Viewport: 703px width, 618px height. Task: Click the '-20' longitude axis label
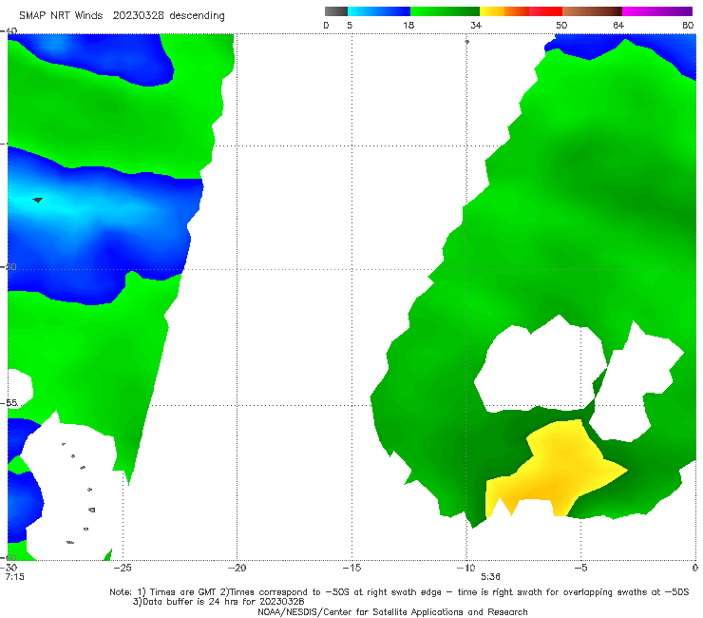[x=237, y=568]
